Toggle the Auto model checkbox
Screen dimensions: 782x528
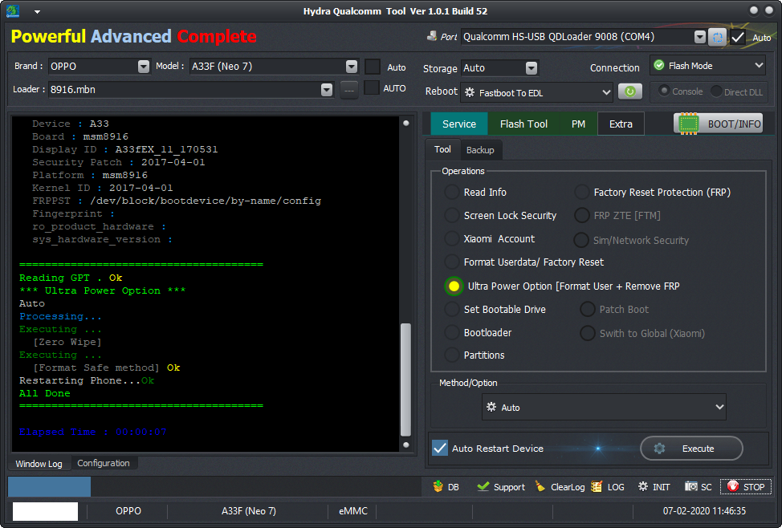click(373, 67)
